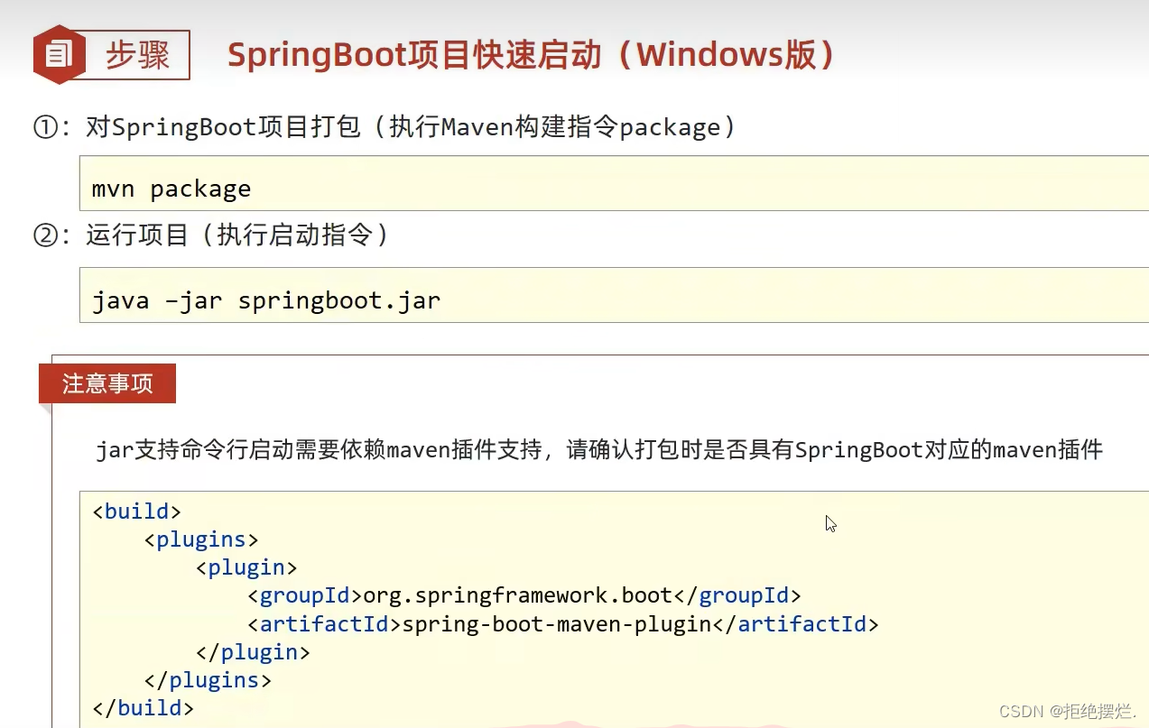The image size is (1149, 728).
Task: Click the 运行项目（执行启动指令）step text
Action: [x=235, y=235]
